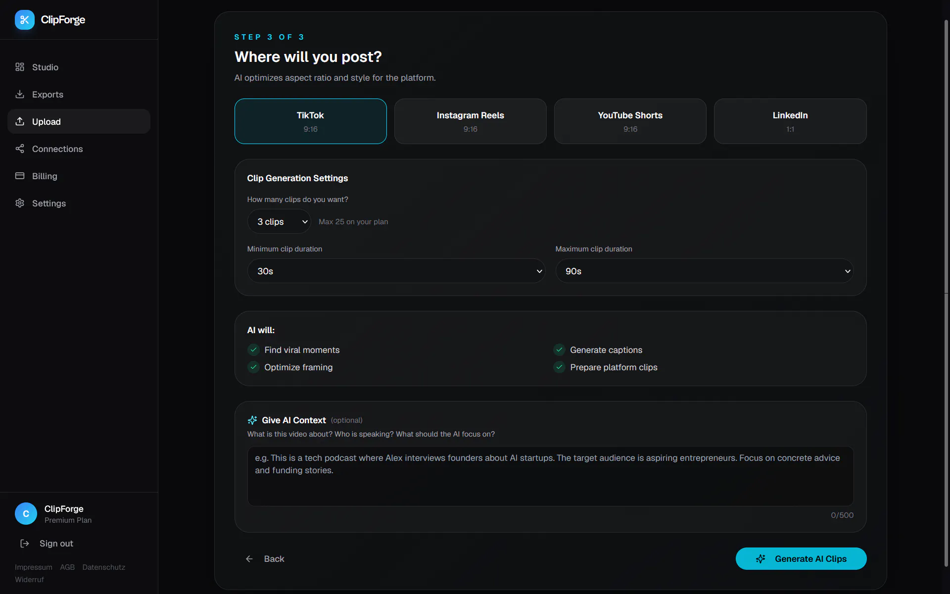Click the Upload tray icon in sidebar

pyautogui.click(x=20, y=121)
